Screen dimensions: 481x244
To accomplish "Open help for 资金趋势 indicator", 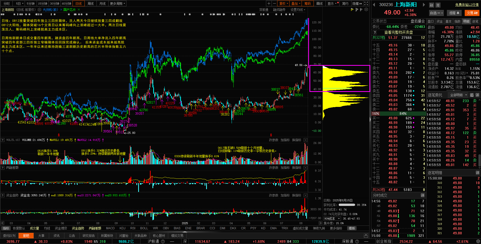I will (x=3, y=196).
